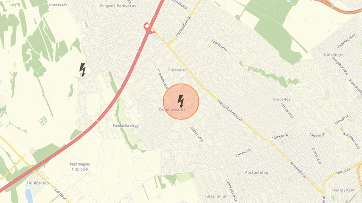Click the Lőcsei utca street label
The image size is (362, 203).
point(197,134)
